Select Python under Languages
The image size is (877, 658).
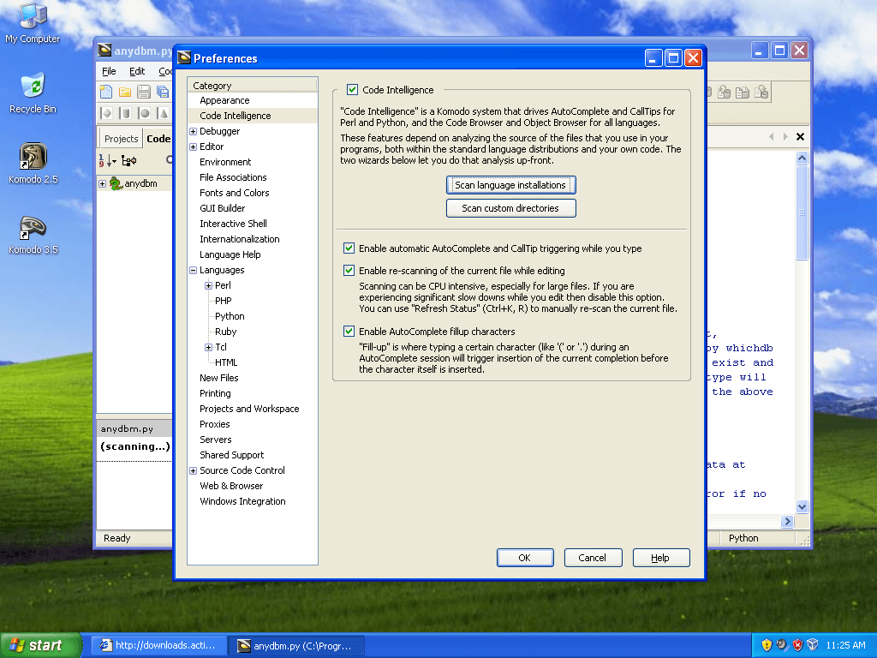click(230, 316)
